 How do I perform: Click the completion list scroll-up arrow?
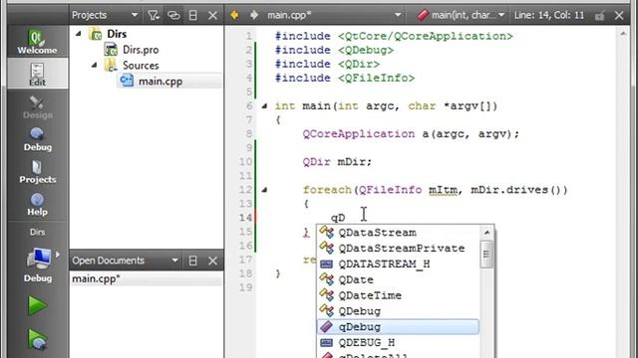486,233
